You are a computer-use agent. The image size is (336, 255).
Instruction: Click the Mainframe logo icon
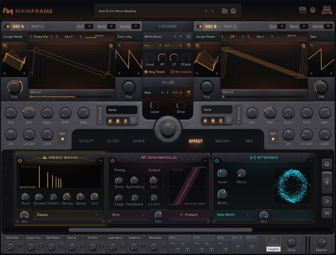8,11
